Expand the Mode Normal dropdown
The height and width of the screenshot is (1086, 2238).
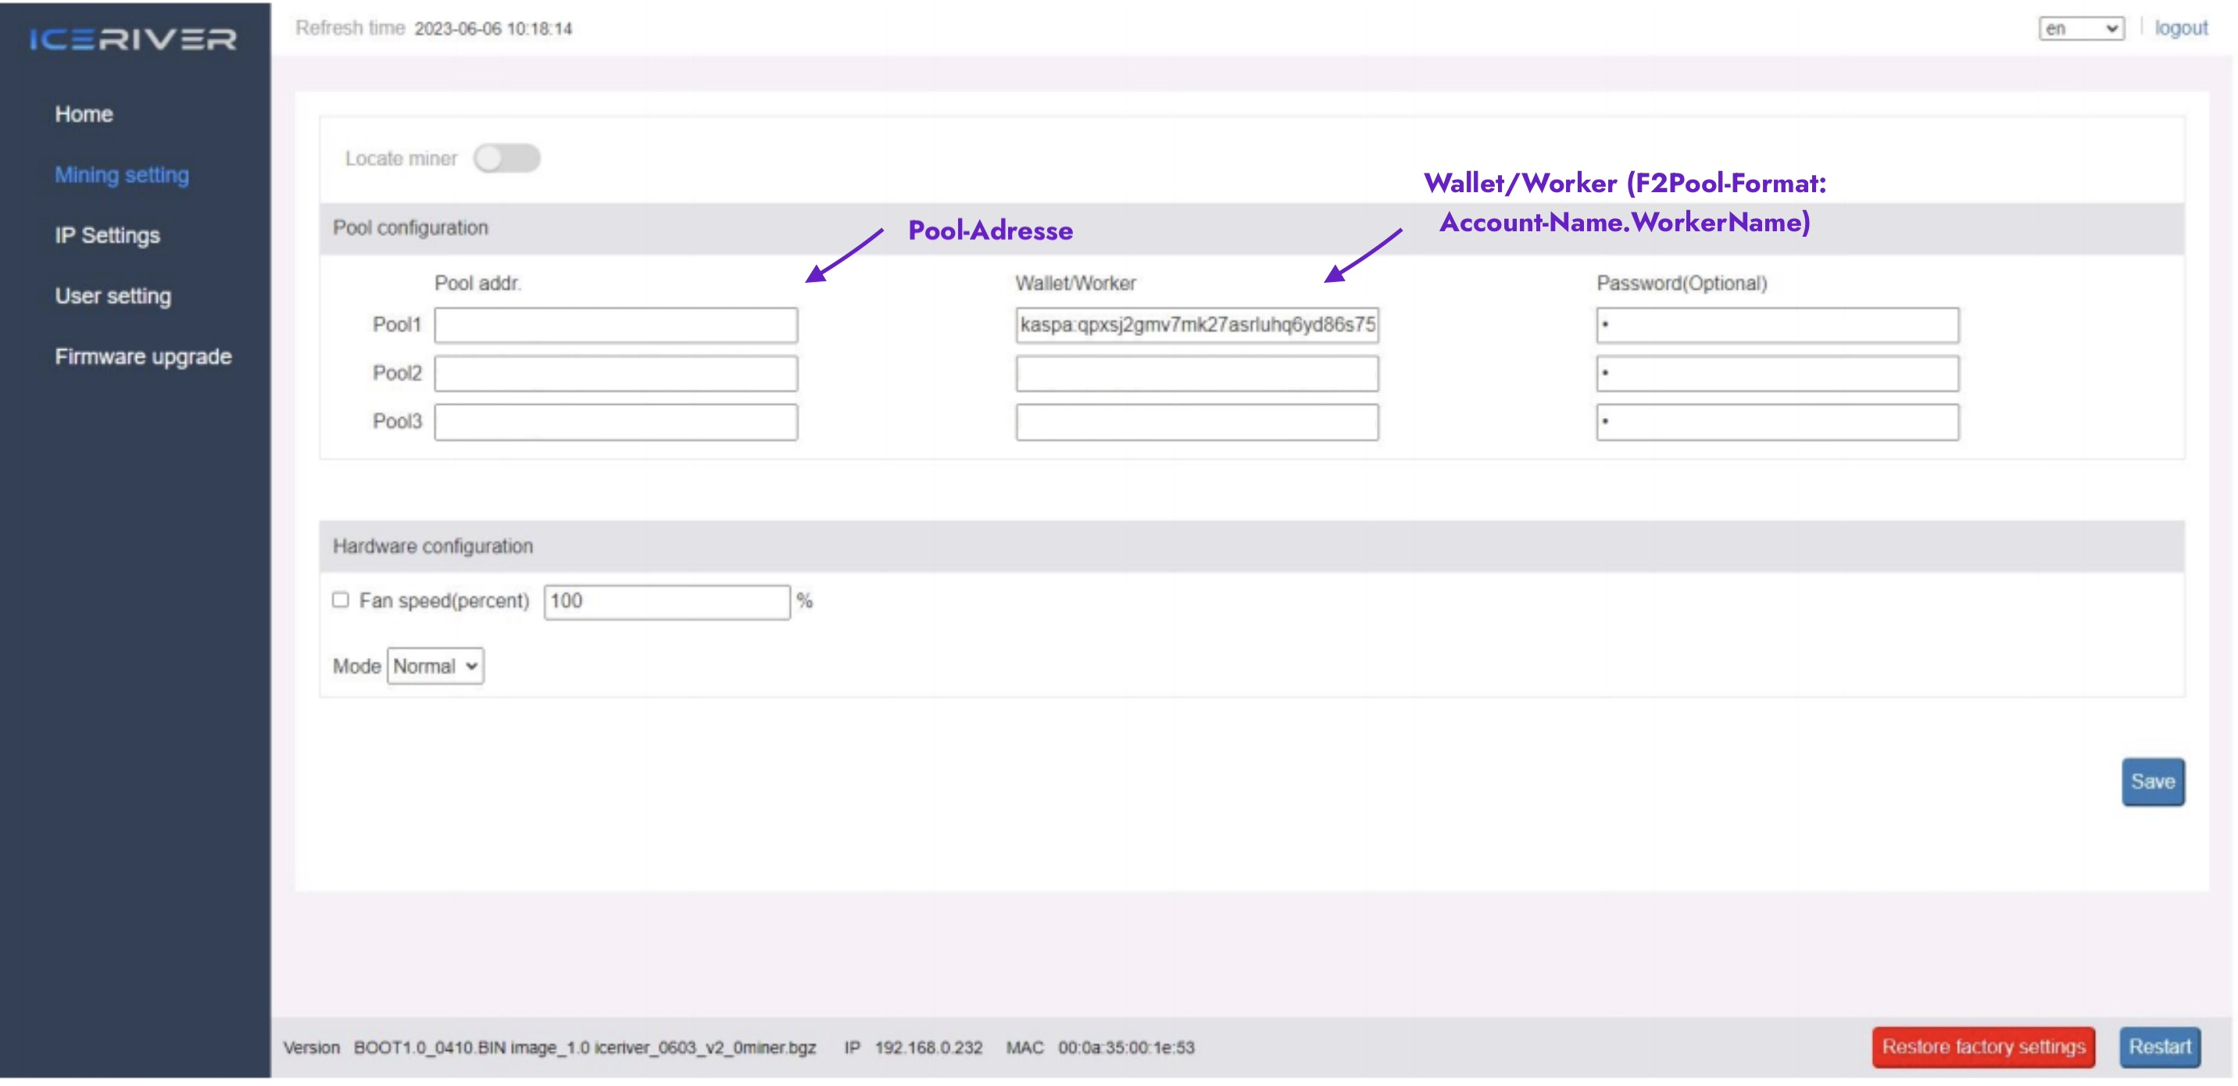tap(435, 666)
